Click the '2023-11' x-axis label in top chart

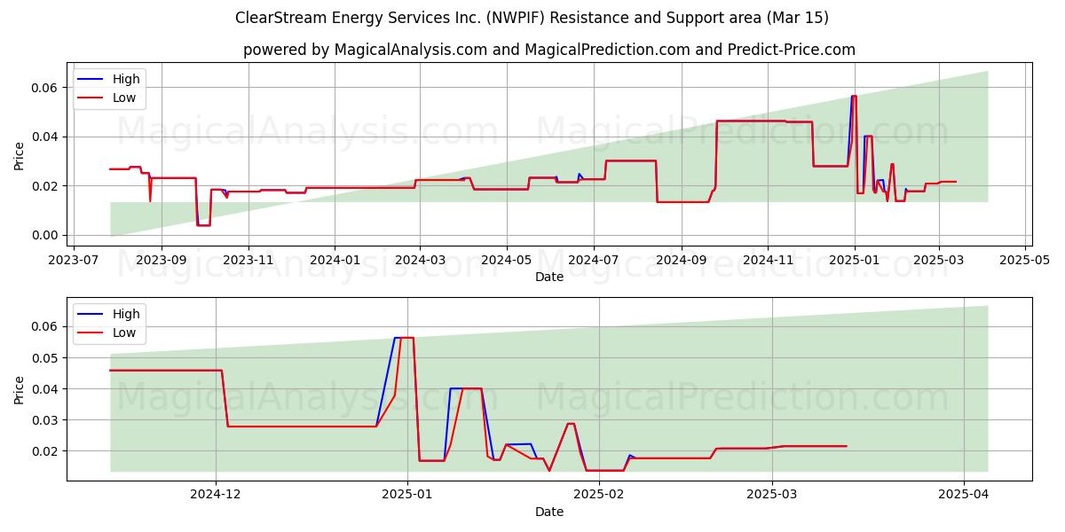(248, 262)
